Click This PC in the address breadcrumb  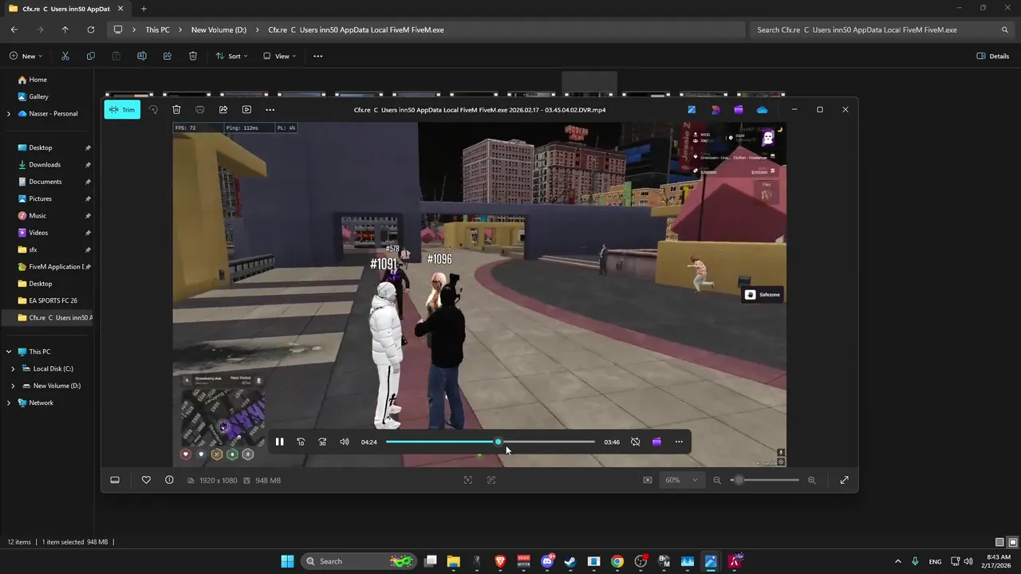pyautogui.click(x=157, y=29)
